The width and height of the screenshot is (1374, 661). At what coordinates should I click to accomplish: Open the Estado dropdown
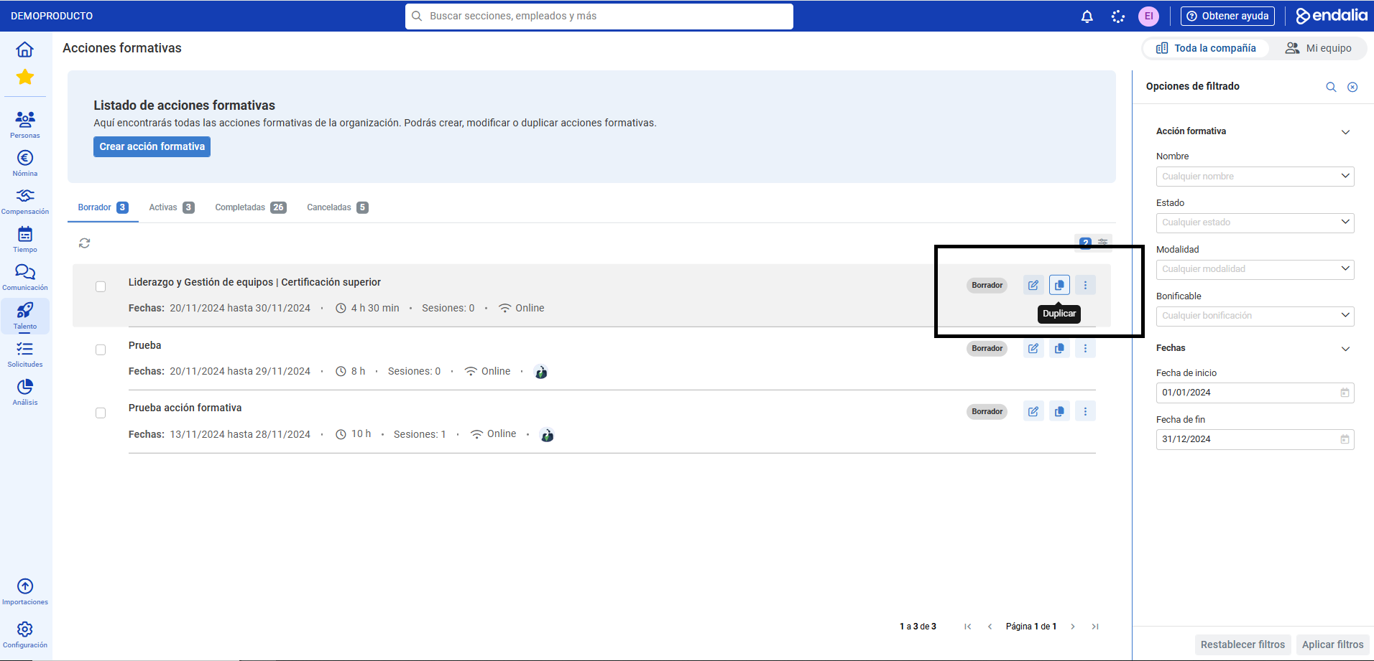pyautogui.click(x=1255, y=222)
